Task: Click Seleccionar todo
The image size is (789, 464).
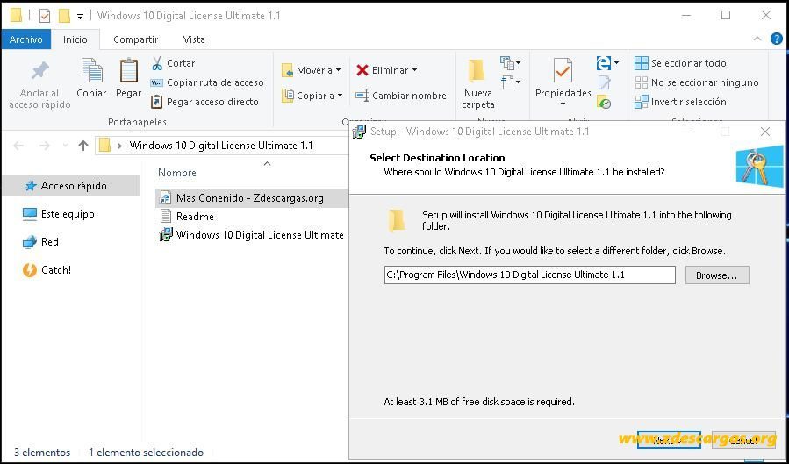Action: point(680,63)
